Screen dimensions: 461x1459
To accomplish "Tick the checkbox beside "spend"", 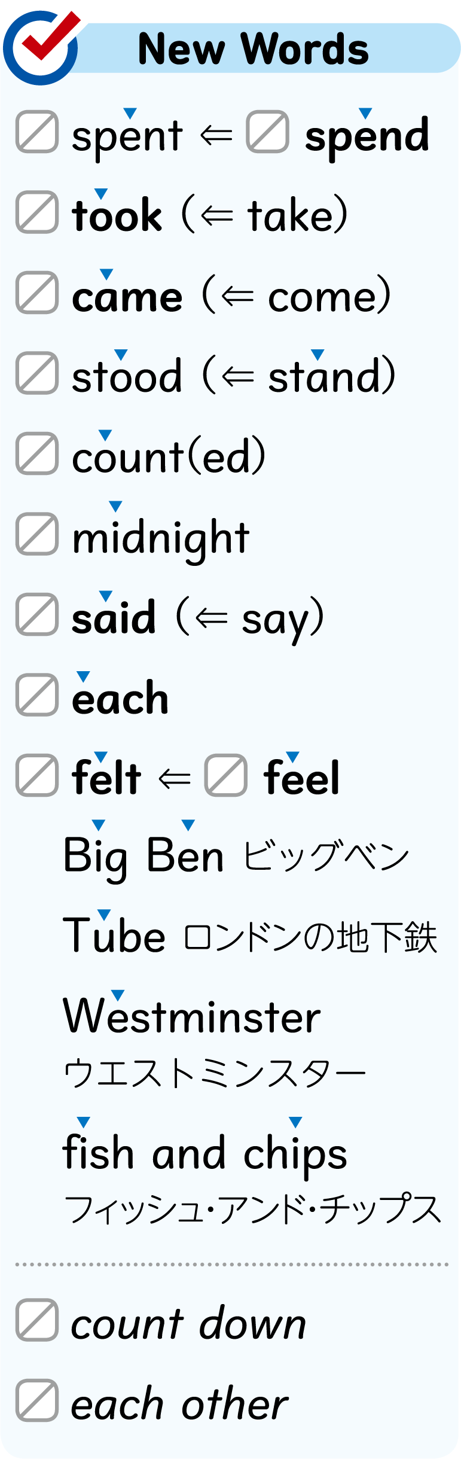I will tap(267, 132).
